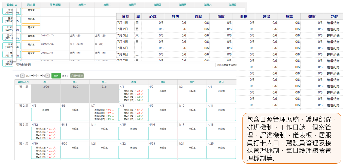Click the 4/7 transport schedule cell

tap(104, 114)
